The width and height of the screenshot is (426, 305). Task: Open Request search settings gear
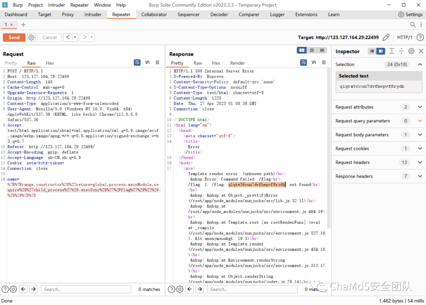tap(13, 289)
